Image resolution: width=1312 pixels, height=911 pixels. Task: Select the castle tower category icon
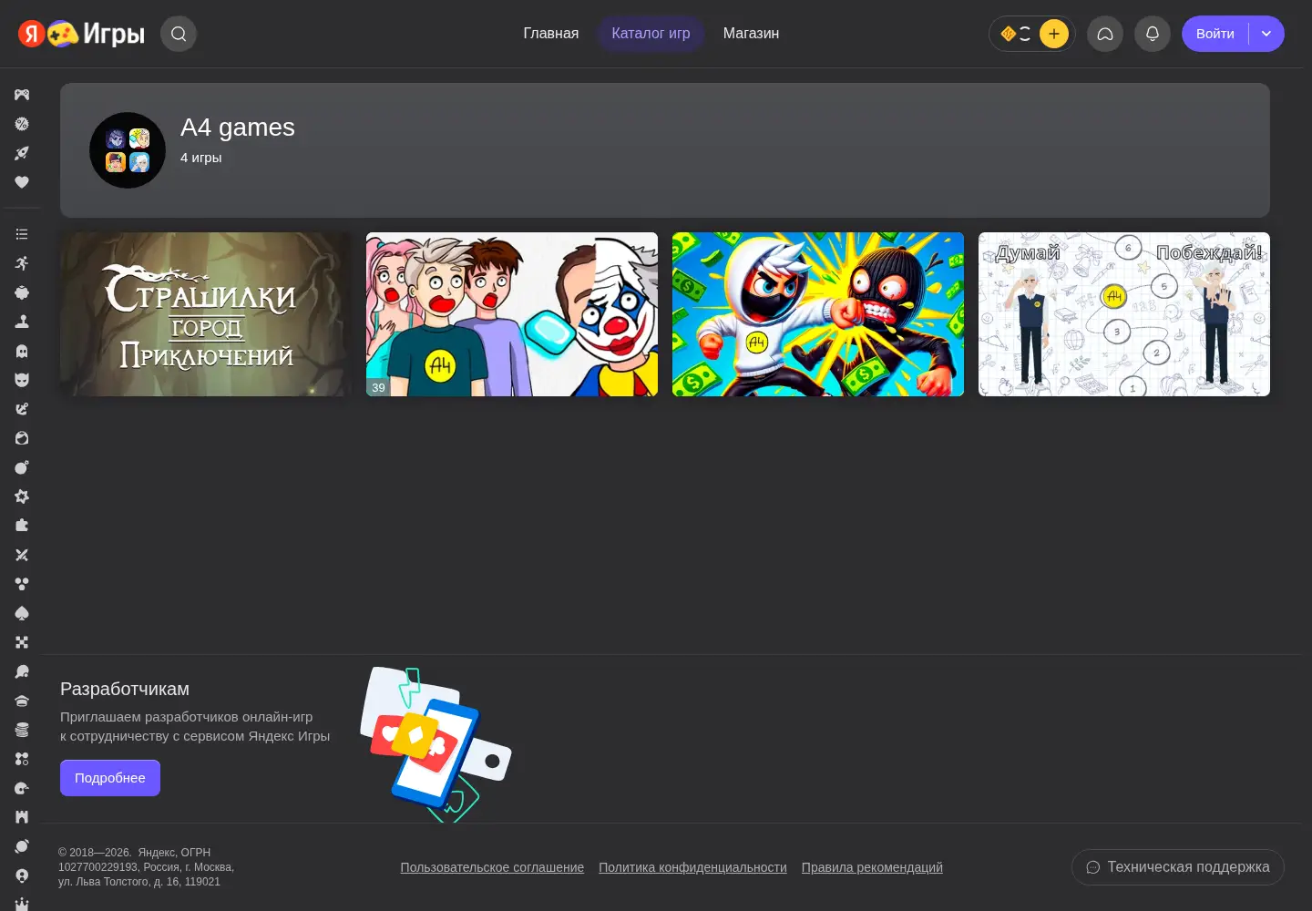(x=22, y=817)
